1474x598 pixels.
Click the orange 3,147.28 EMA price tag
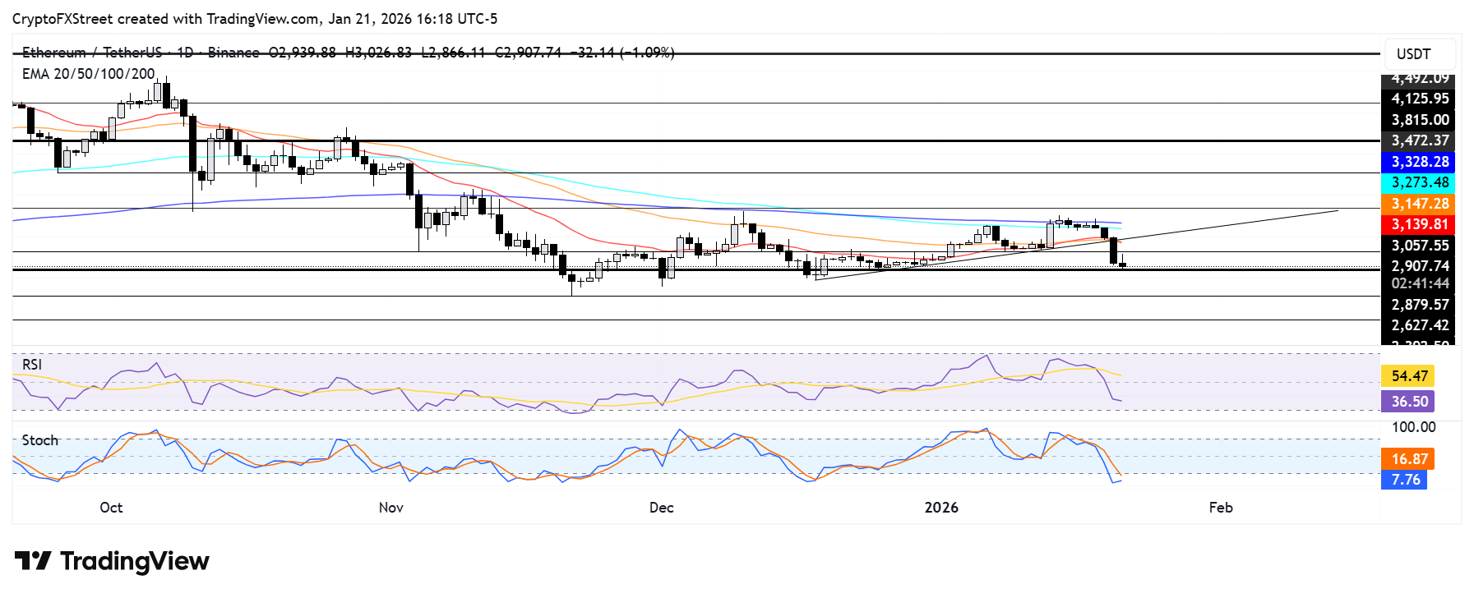point(1419,204)
